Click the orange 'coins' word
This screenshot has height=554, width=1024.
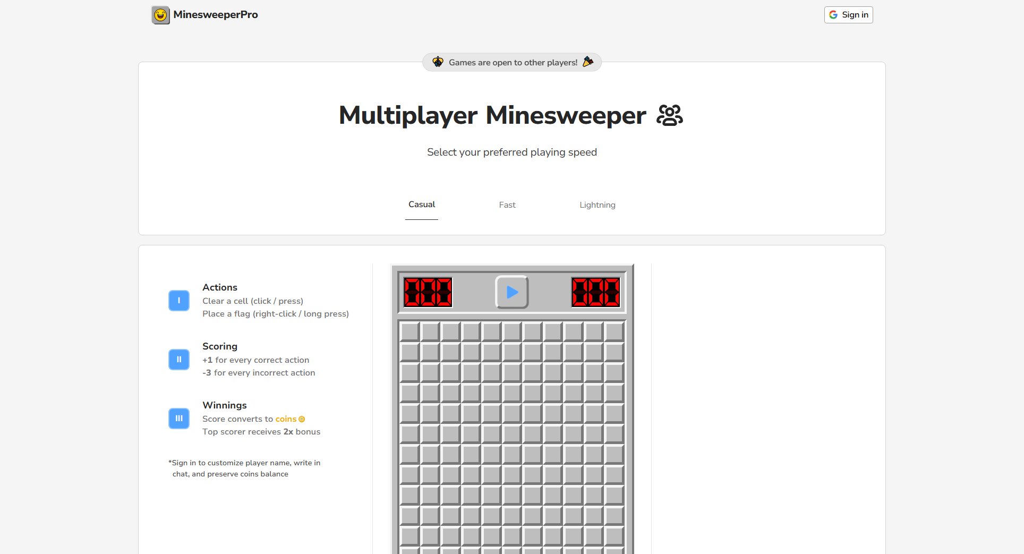(x=286, y=419)
